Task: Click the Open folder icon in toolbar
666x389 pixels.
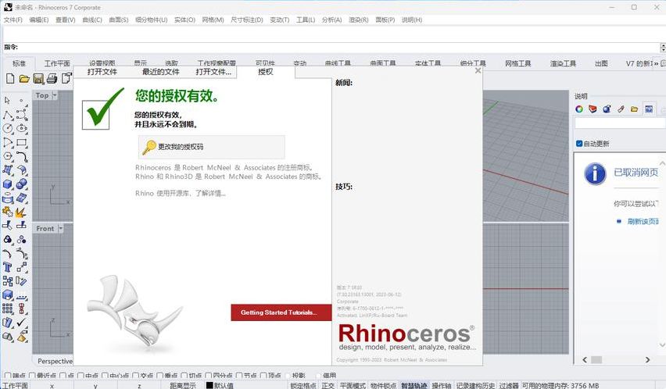Action: [24, 78]
